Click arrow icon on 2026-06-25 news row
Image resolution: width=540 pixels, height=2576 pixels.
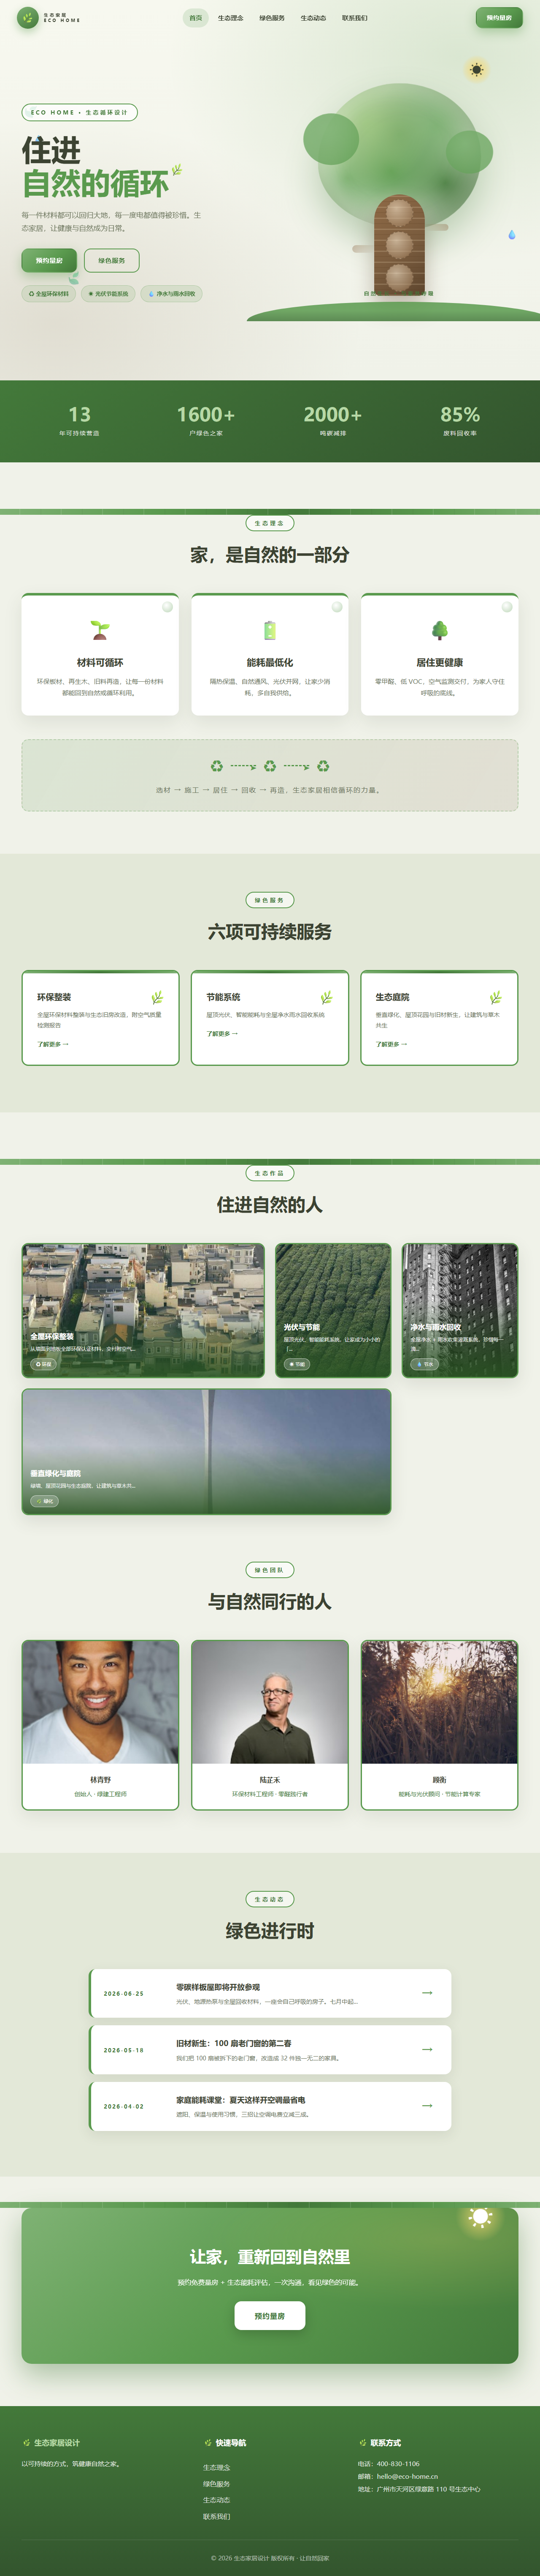(427, 1993)
